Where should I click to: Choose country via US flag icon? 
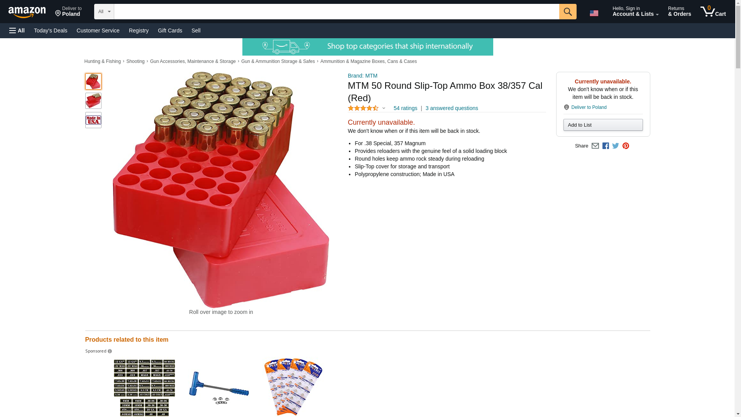click(594, 13)
